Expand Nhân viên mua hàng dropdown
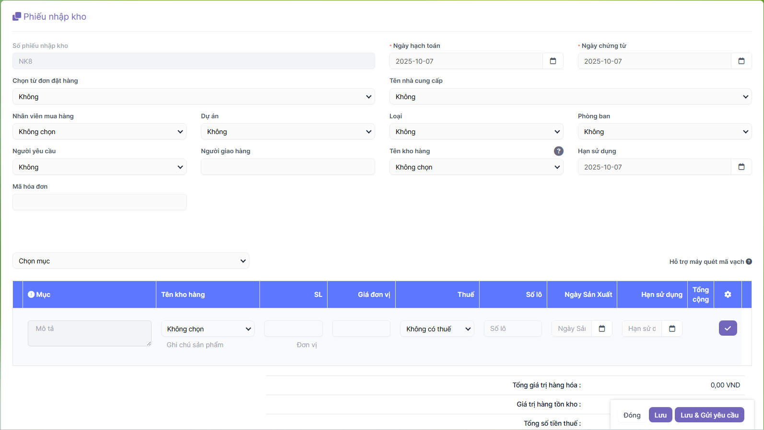The height and width of the screenshot is (430, 764). tap(99, 132)
